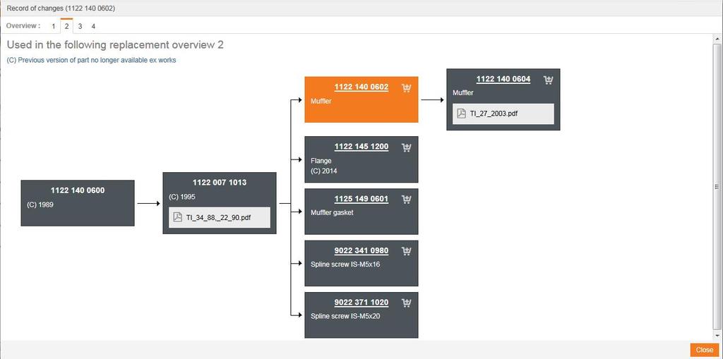The image size is (723, 359).
Task: Add muffler gasket 1125 149 0601 to cart
Action: [x=406, y=200]
